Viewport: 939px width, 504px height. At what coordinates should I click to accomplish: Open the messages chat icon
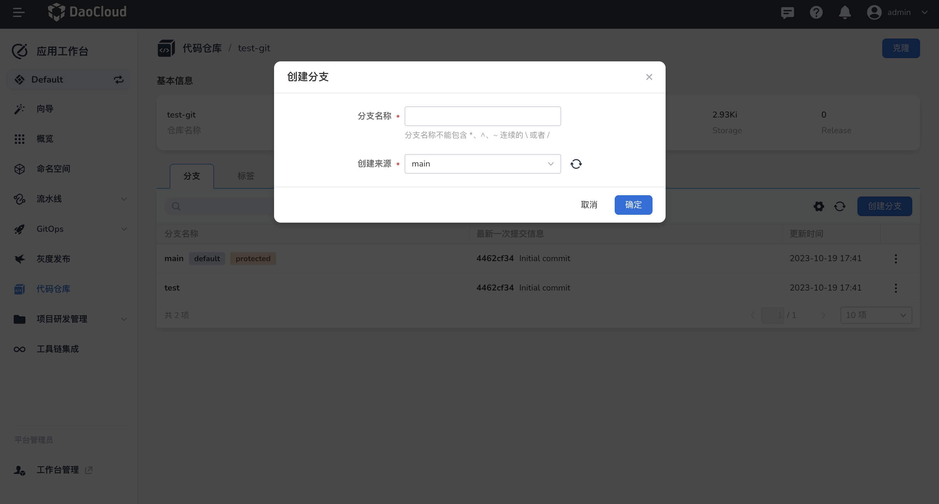click(x=787, y=13)
